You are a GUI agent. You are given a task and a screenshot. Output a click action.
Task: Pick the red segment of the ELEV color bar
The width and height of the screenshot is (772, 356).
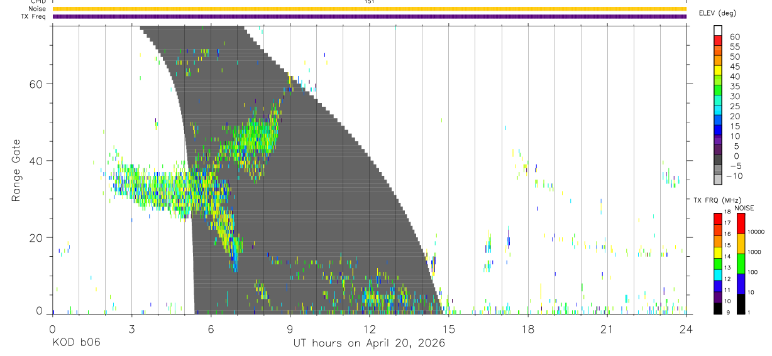pyautogui.click(x=718, y=40)
